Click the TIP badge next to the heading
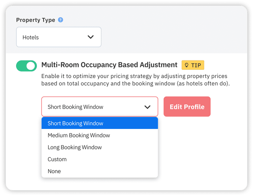 point(193,65)
